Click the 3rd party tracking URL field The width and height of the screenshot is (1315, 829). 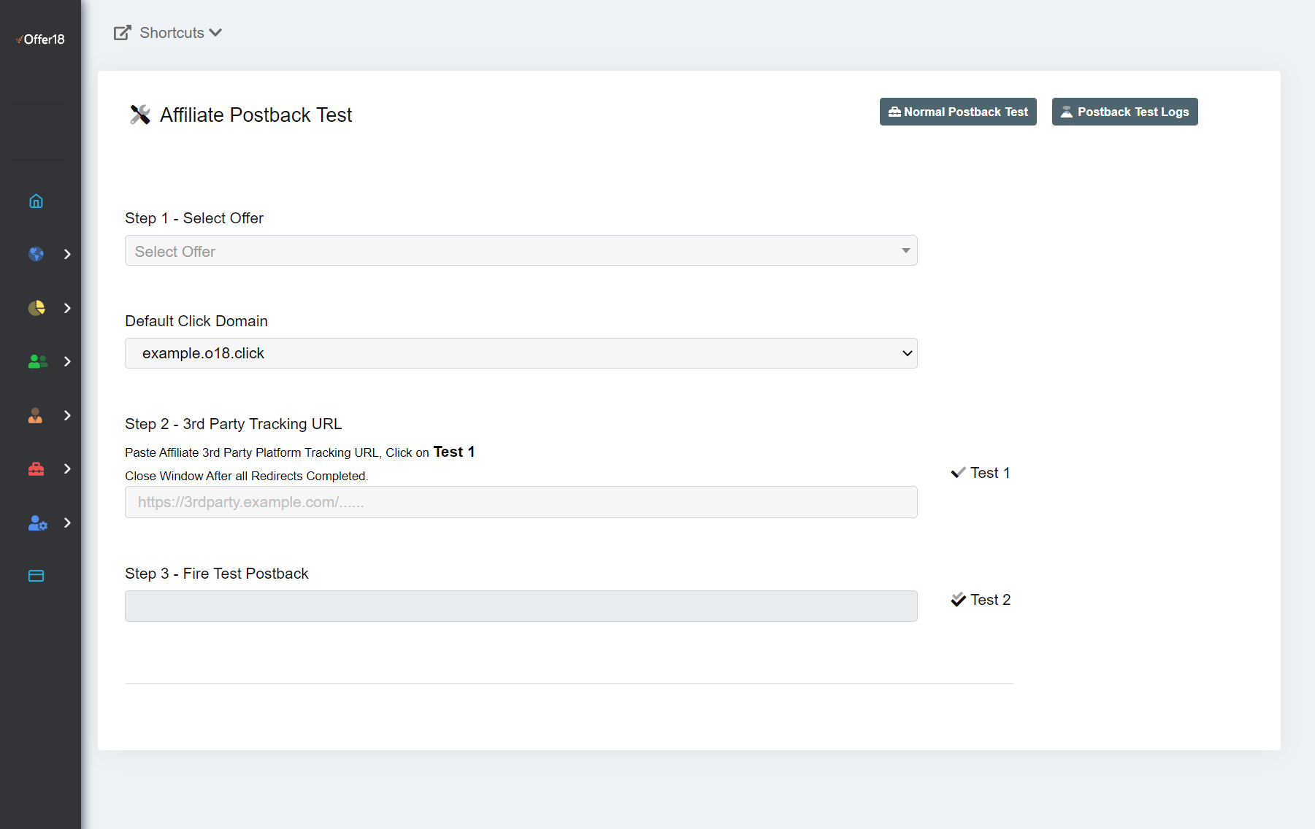[521, 502]
